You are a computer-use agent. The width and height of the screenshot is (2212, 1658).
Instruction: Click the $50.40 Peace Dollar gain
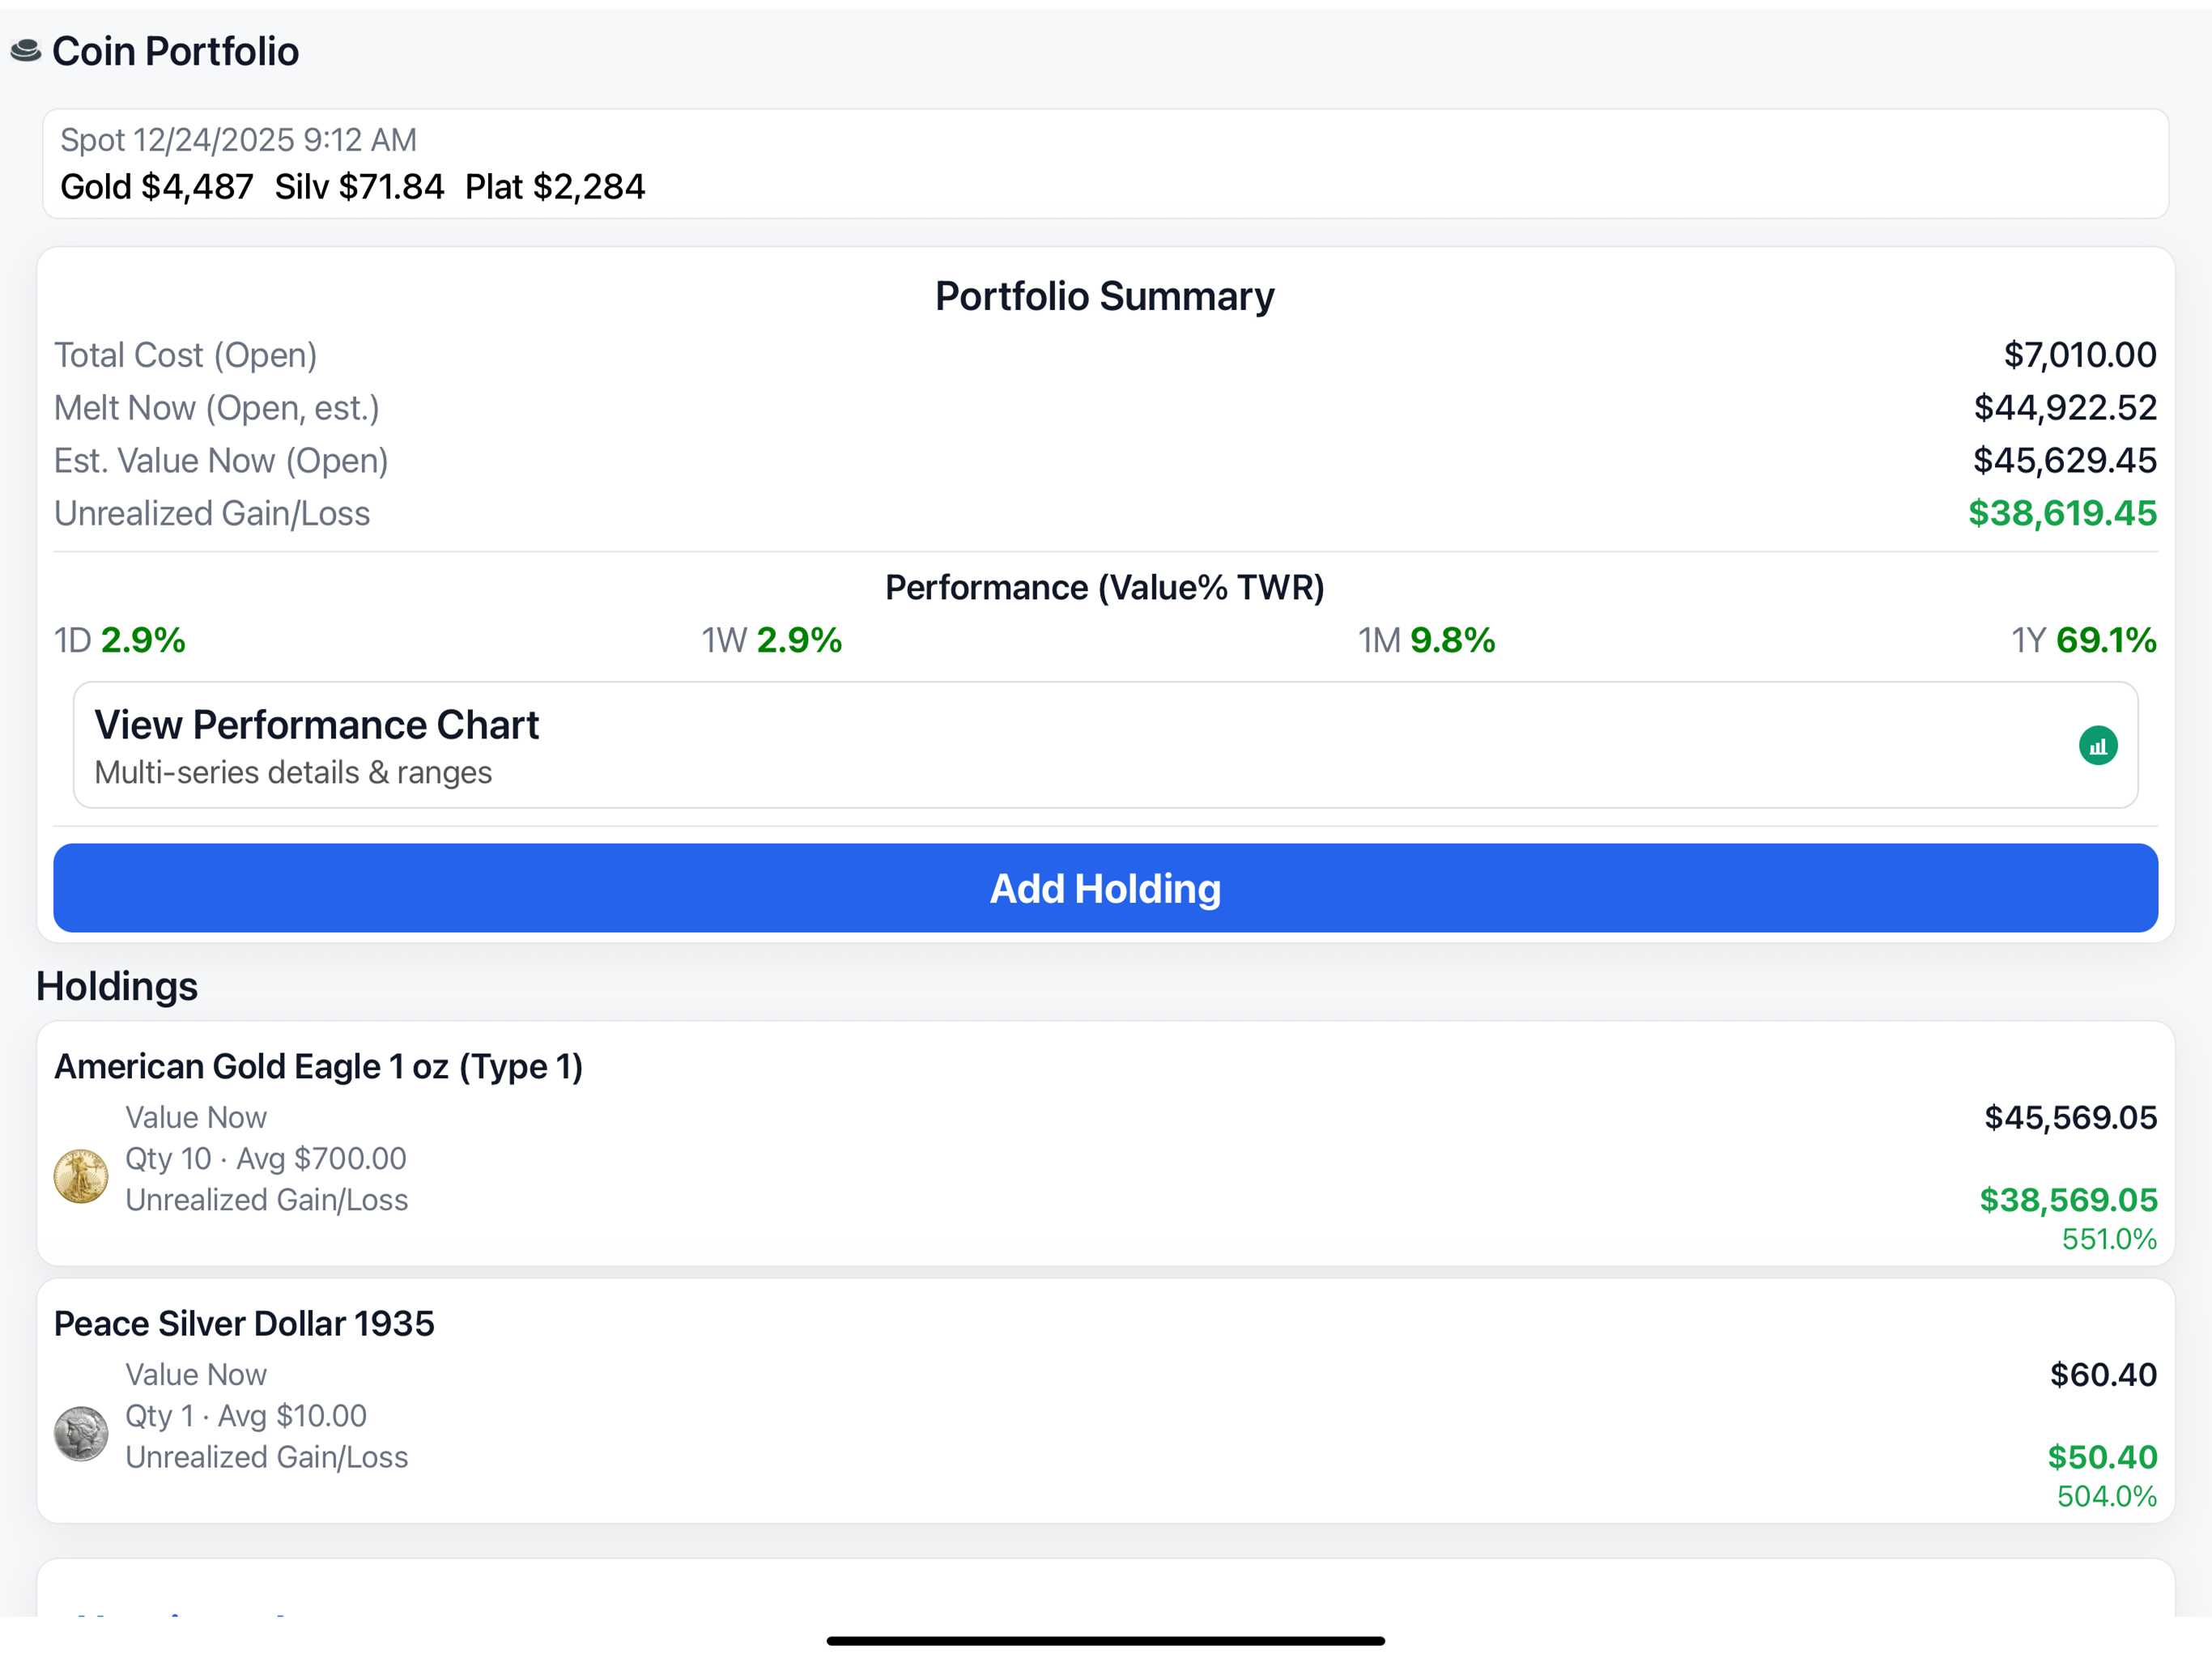[x=2102, y=1458]
